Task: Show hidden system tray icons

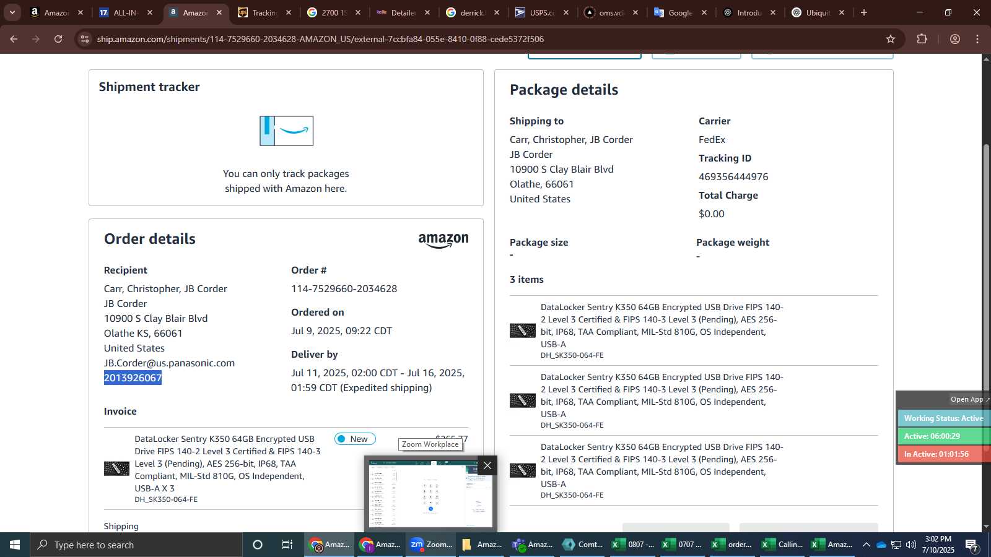Action: coord(866,545)
